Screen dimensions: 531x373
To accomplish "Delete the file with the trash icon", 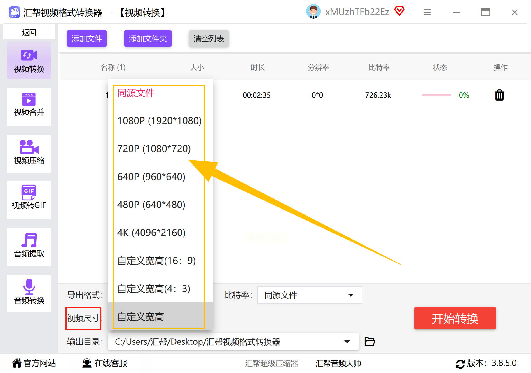I will [x=499, y=95].
